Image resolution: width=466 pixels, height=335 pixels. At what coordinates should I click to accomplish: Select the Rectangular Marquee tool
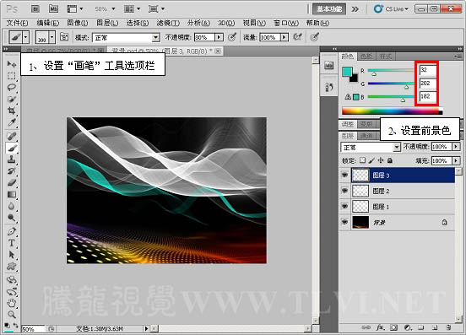[12, 76]
